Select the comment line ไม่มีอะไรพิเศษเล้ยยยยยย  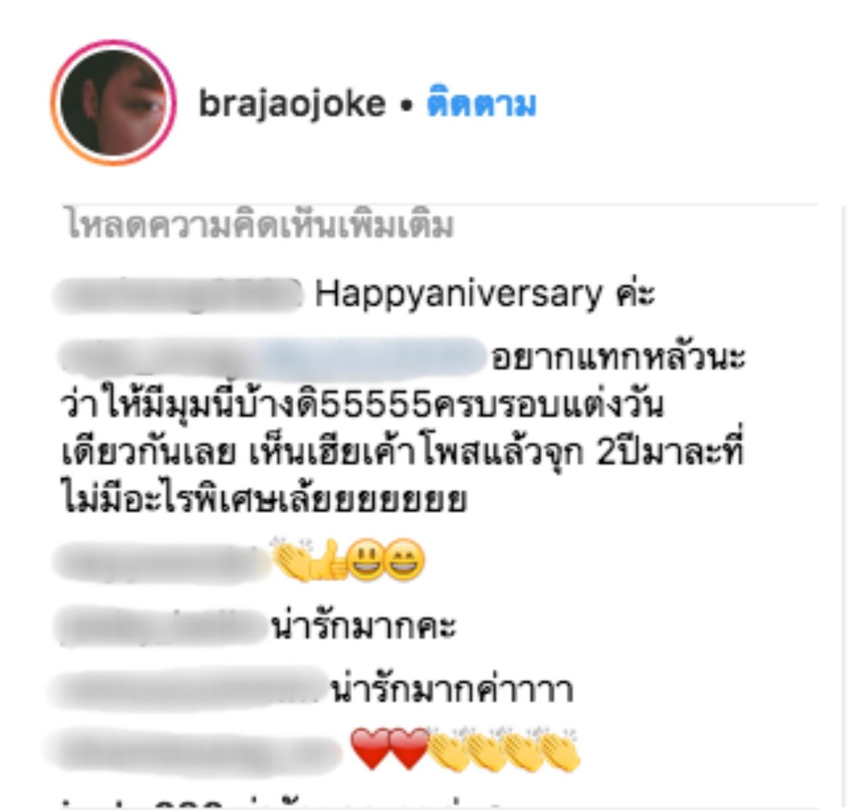[263, 498]
